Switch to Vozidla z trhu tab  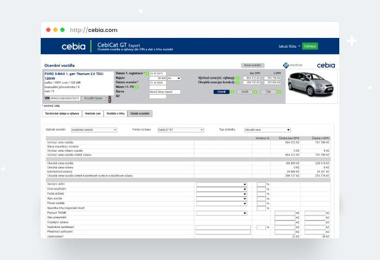[x=115, y=113]
